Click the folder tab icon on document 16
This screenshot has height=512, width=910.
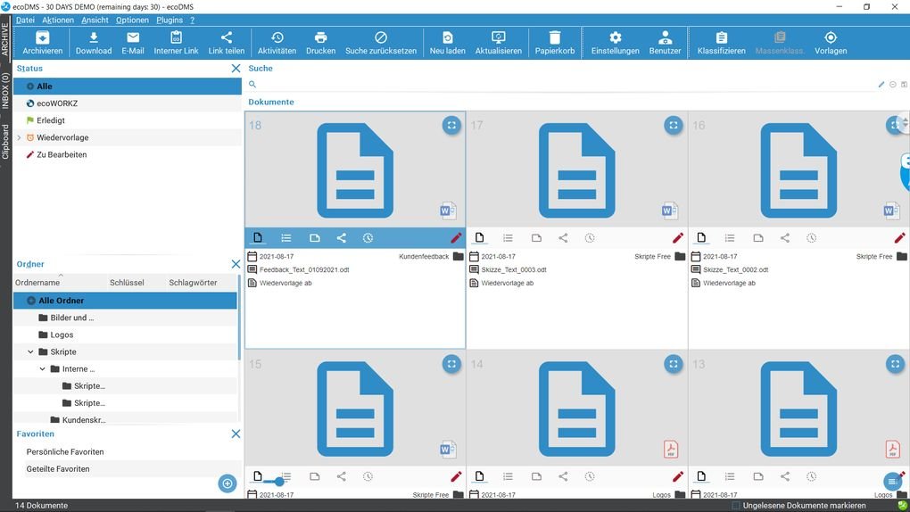758,238
